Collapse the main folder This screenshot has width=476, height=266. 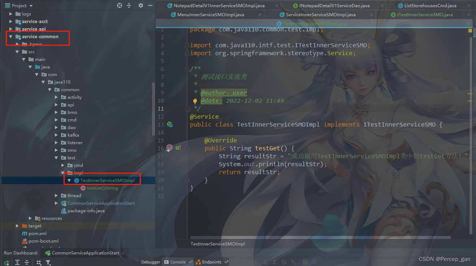pyautogui.click(x=23, y=59)
